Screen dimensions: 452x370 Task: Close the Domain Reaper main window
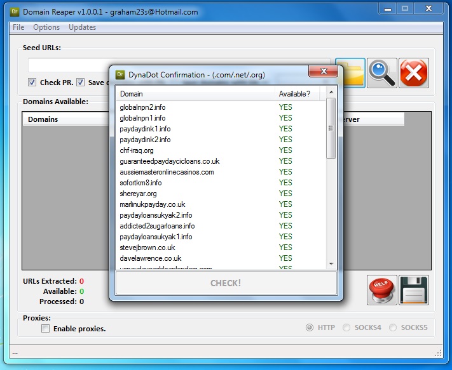click(x=428, y=9)
